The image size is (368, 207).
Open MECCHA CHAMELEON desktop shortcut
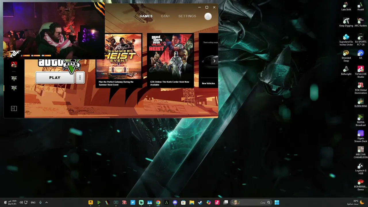(361, 153)
